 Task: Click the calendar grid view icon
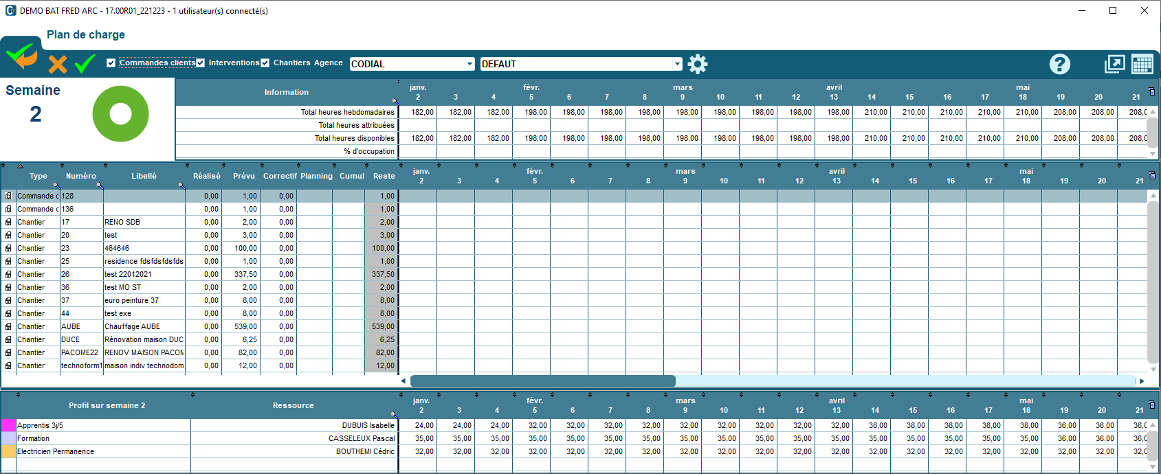1142,64
